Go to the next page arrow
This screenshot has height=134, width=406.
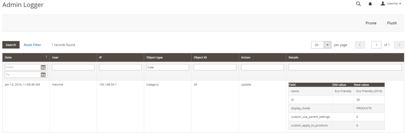click(x=399, y=45)
